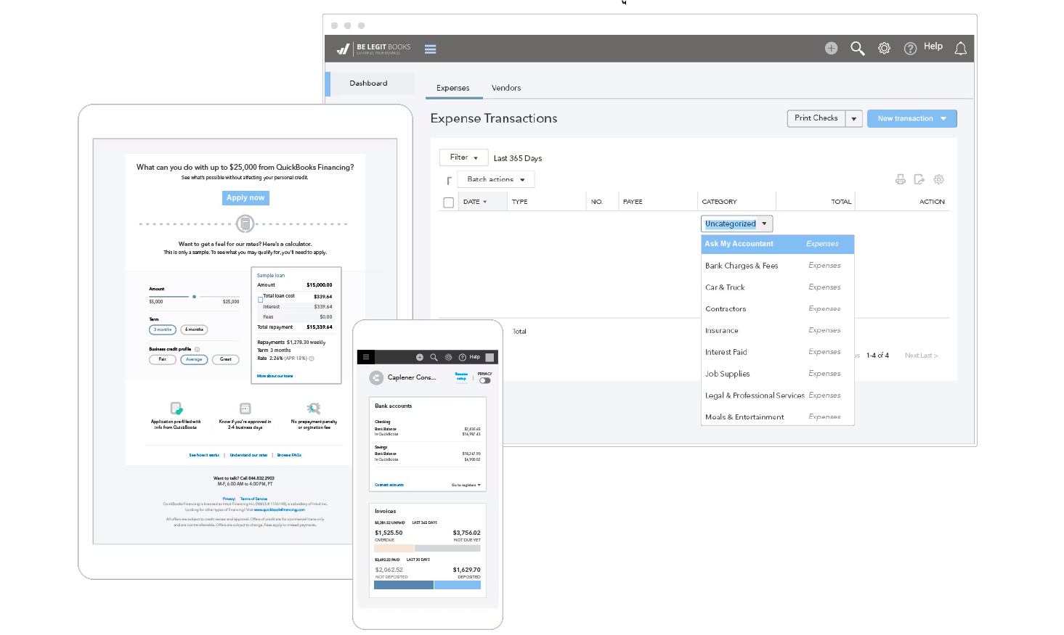
Task: Open search magnifier in desktop header
Action: tap(857, 48)
